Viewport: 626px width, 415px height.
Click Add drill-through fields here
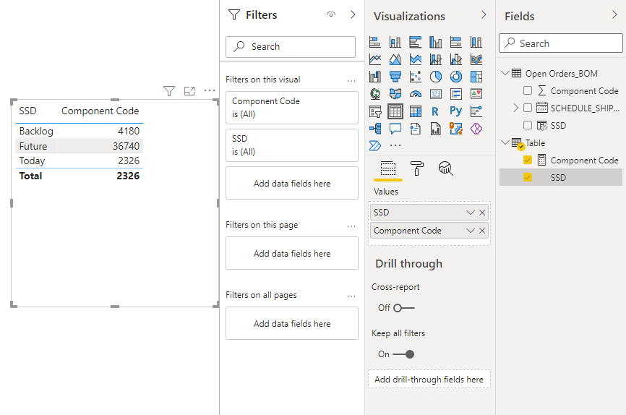click(429, 380)
